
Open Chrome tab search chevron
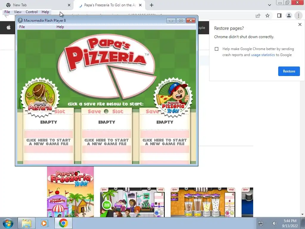point(269,5)
